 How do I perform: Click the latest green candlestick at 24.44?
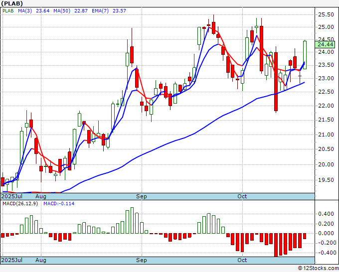(305, 55)
